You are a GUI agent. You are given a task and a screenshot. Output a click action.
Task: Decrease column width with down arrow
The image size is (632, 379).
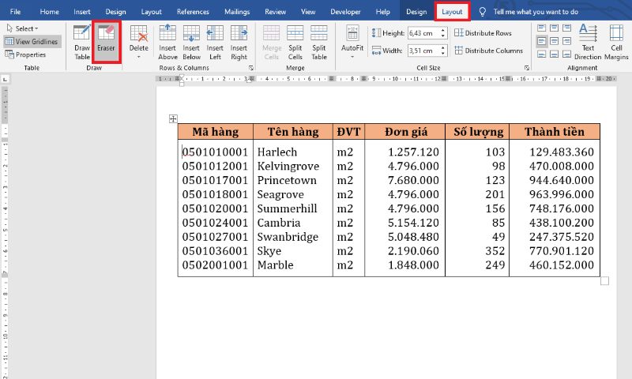click(443, 53)
